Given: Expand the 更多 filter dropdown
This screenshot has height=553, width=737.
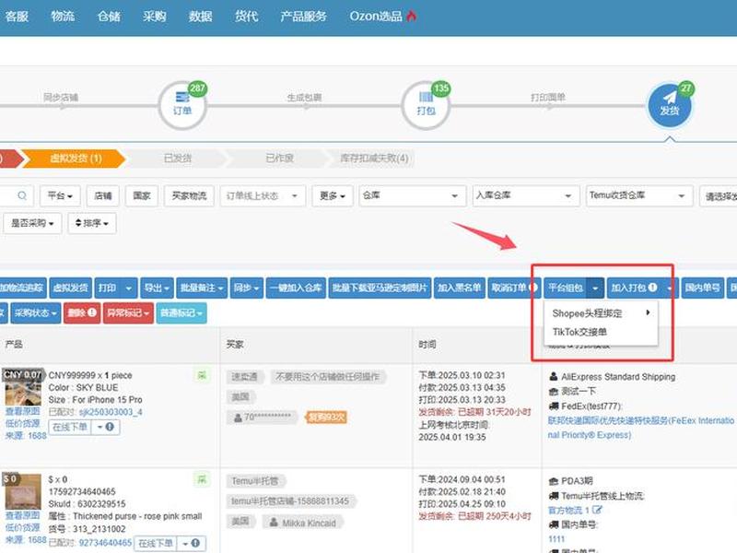Looking at the screenshot, I should [332, 195].
